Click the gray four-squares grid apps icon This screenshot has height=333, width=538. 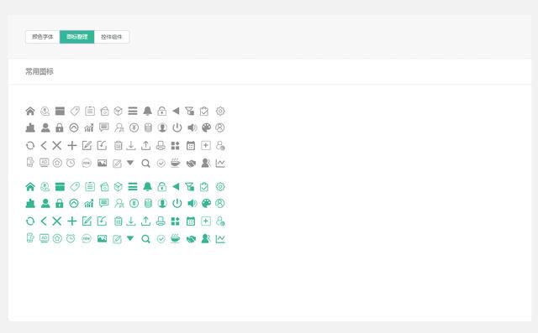coord(176,145)
